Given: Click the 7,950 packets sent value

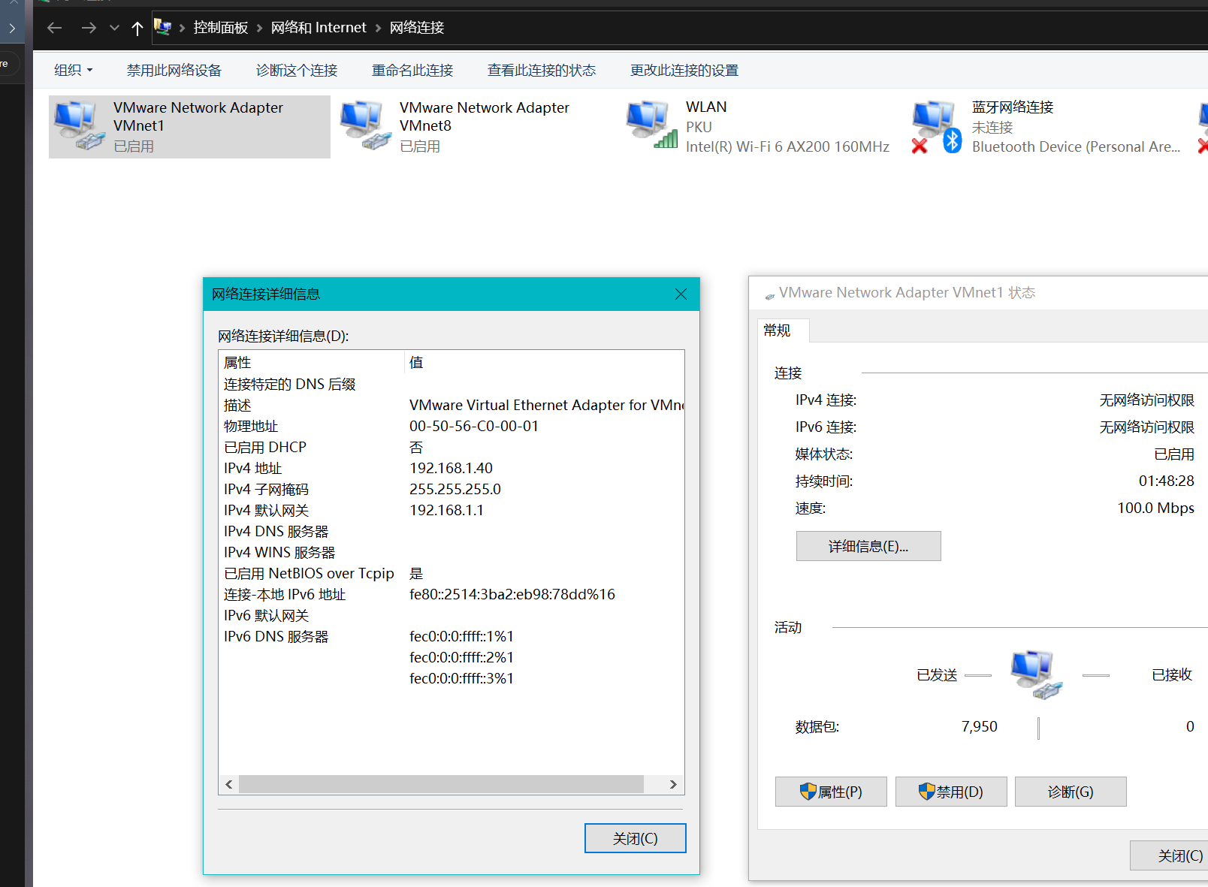Looking at the screenshot, I should click(x=980, y=726).
